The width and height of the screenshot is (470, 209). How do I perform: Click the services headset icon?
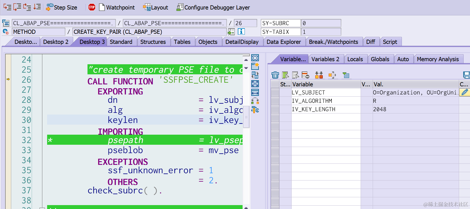click(x=255, y=101)
